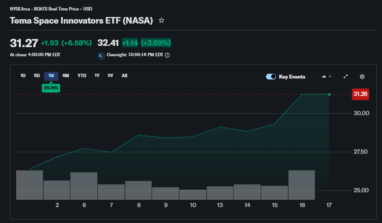
Task: Click the +1.93 price change value
Action: 50,43
